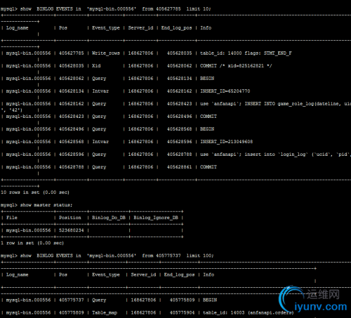
Task: Select the Server_id cell in the Table_map row
Action: click(143, 312)
